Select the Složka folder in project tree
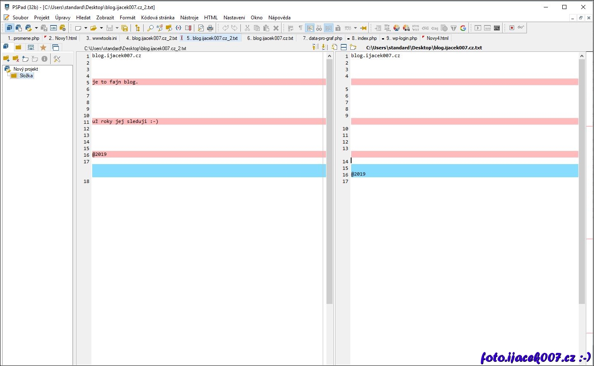 (26, 76)
